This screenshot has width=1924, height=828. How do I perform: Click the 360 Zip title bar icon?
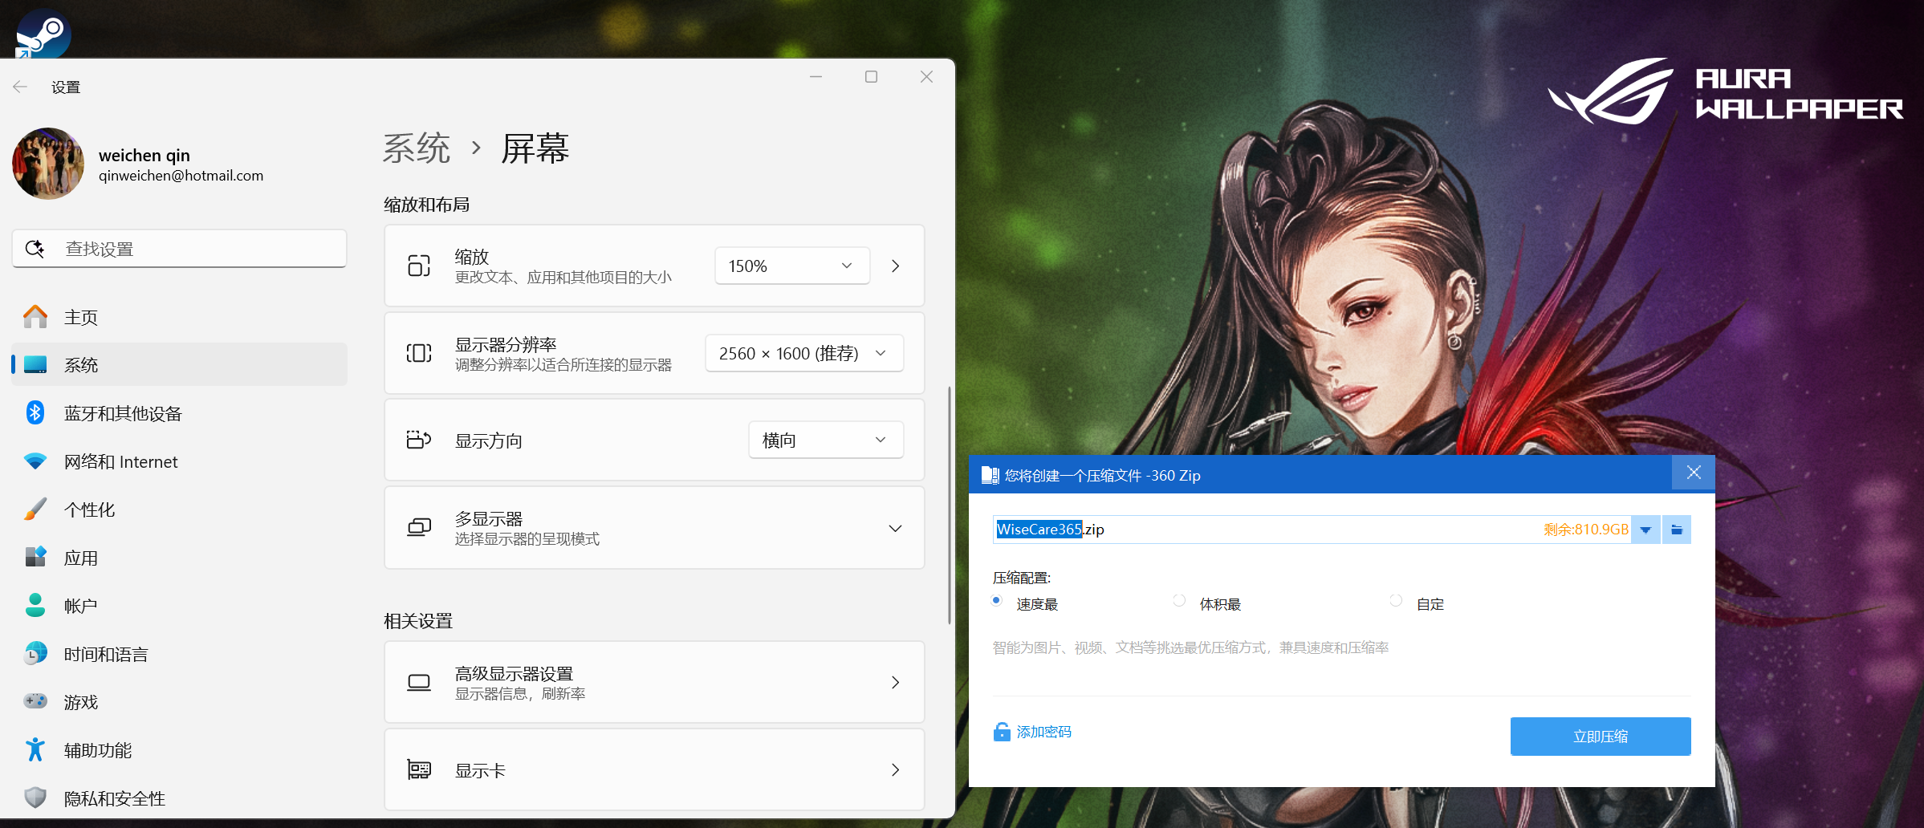(990, 475)
